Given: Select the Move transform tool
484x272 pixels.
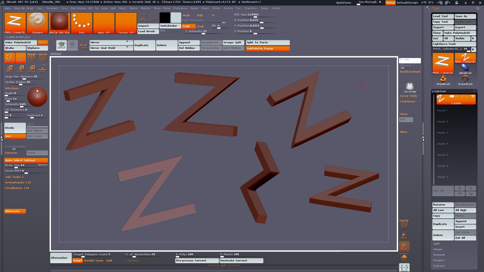Looking at the screenshot, I should pyautogui.click(x=9, y=69).
